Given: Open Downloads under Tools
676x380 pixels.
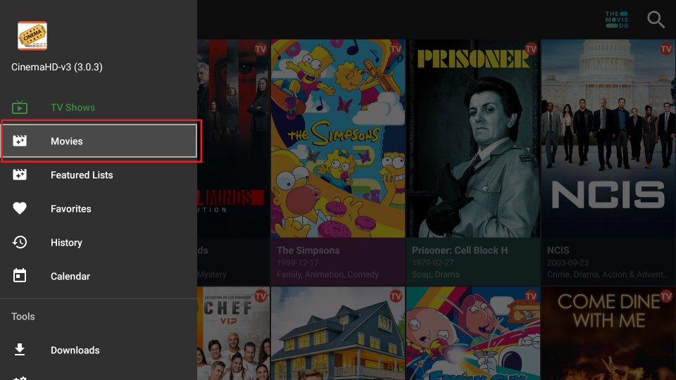Looking at the screenshot, I should point(99,350).
